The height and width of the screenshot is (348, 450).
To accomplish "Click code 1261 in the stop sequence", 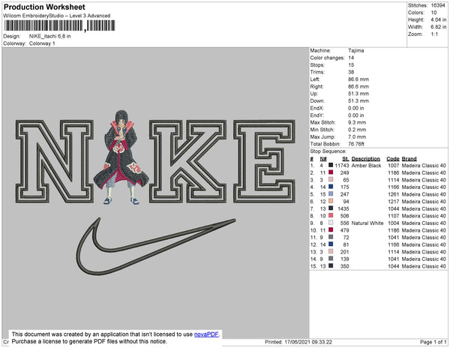I will [x=394, y=194].
